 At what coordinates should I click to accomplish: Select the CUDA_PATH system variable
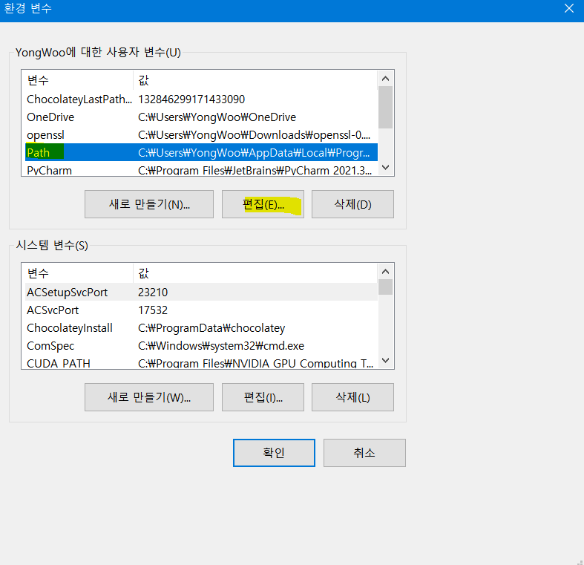point(201,362)
